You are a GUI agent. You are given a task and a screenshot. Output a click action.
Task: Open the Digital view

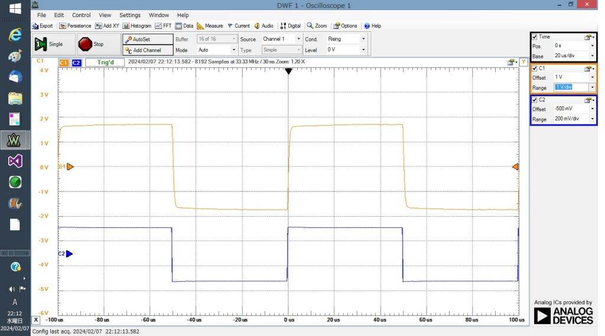290,26
